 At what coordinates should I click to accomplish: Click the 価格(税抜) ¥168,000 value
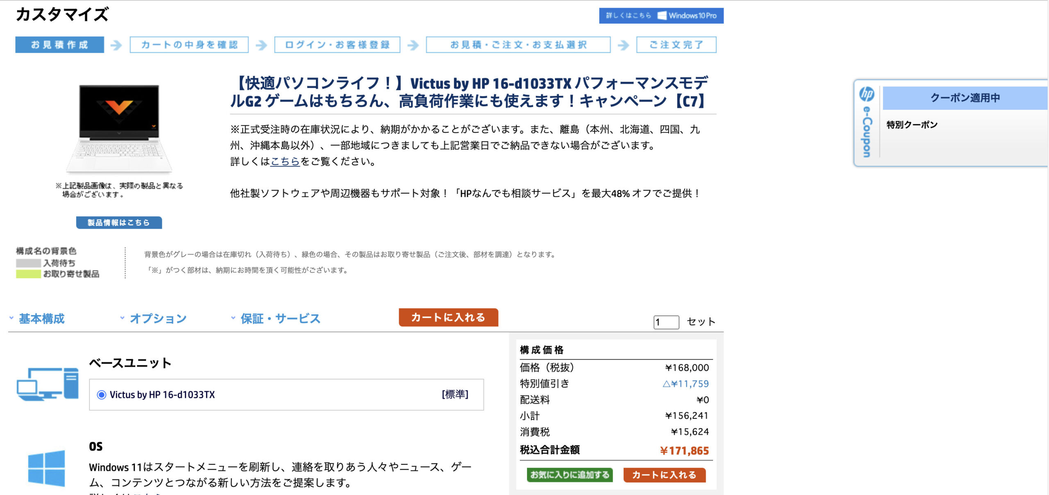(687, 368)
